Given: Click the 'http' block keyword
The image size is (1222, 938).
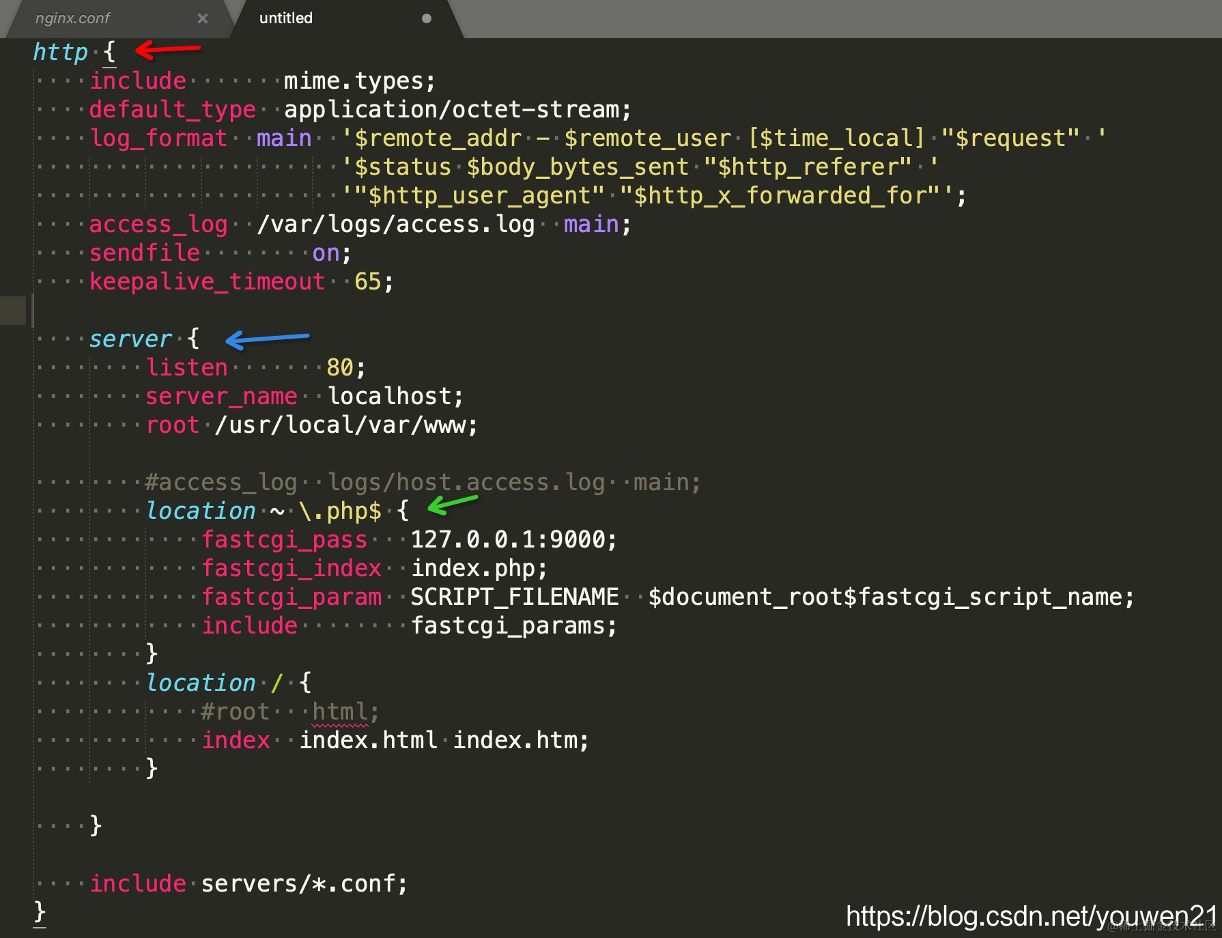Looking at the screenshot, I should (61, 52).
